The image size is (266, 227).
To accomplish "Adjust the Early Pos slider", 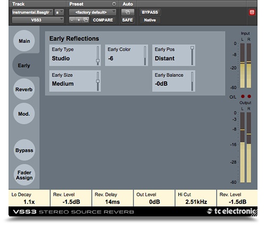I will point(192,56).
